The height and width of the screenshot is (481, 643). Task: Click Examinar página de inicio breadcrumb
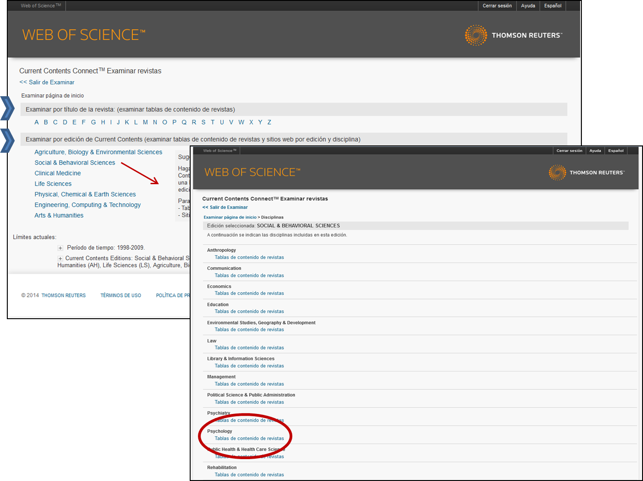pos(230,217)
